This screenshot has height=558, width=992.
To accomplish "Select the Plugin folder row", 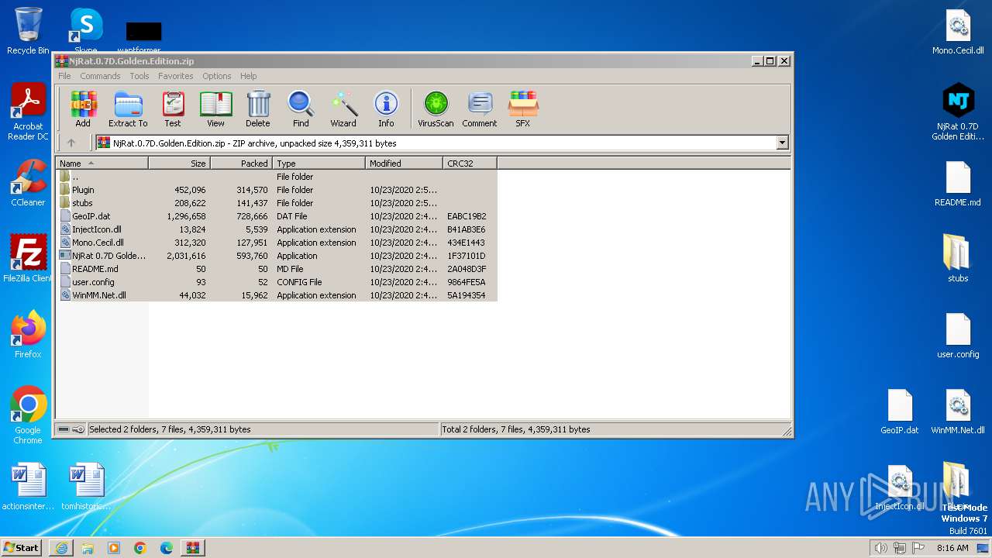I will 277,190.
